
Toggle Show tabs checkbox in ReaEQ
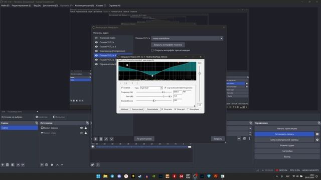162,109
